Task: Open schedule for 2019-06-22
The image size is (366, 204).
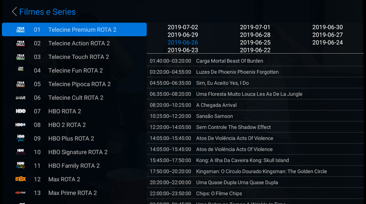Action: pyautogui.click(x=255, y=50)
